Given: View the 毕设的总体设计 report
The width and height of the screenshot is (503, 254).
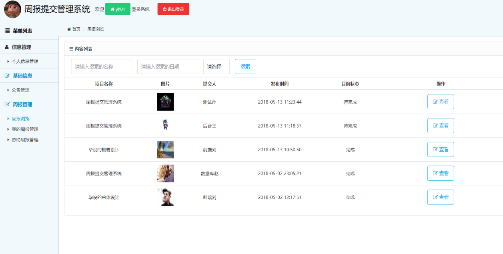Looking at the screenshot, I should pos(441,197).
